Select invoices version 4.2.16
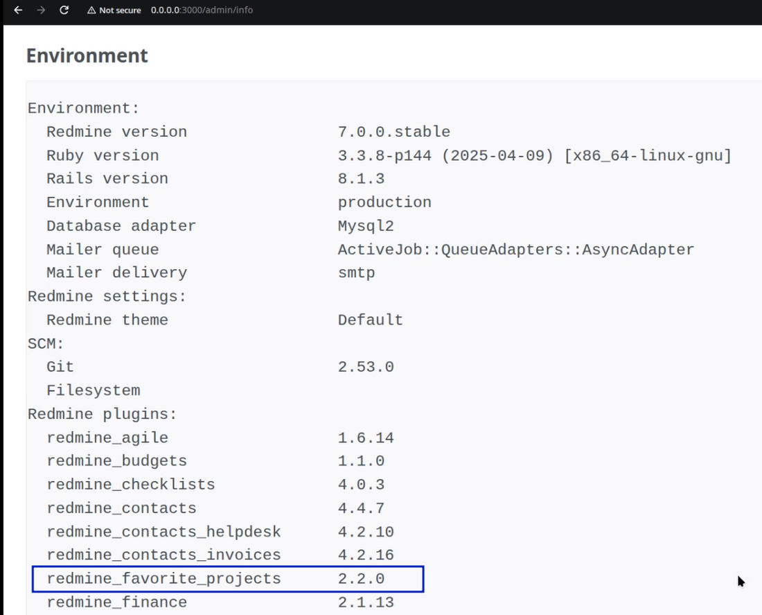This screenshot has width=762, height=615. click(x=366, y=555)
